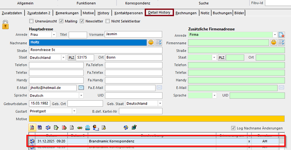The image size is (291, 150).
Task: Click the PLZ button in company address
Action: (221, 57)
